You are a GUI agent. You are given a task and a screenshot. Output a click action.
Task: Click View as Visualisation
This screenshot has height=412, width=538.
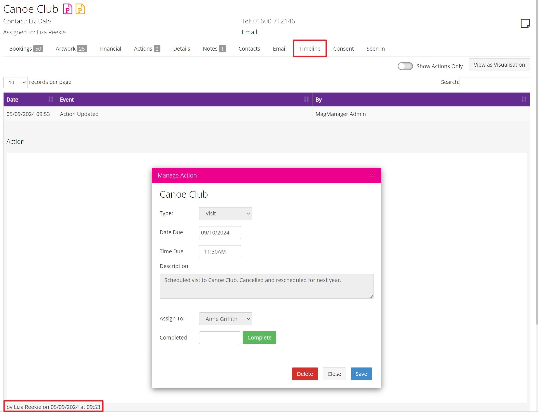pyautogui.click(x=499, y=65)
